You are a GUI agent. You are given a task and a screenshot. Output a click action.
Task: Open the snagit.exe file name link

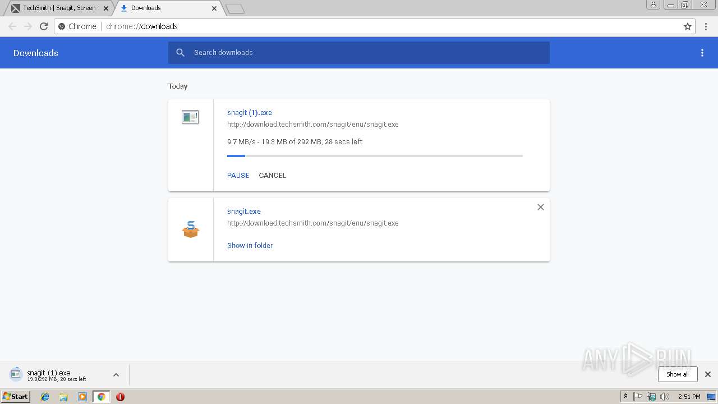(x=244, y=212)
